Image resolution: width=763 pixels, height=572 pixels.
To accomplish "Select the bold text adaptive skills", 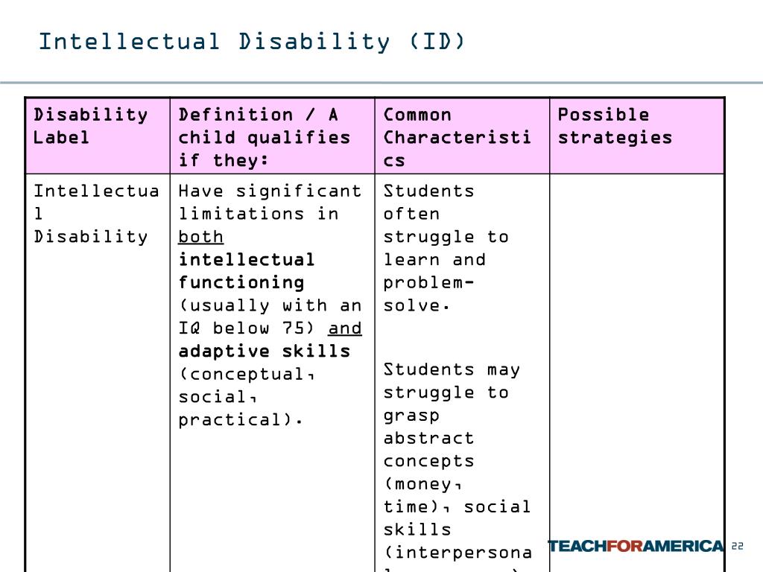I will point(265,352).
